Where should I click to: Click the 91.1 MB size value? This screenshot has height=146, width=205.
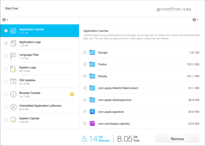[194, 88]
